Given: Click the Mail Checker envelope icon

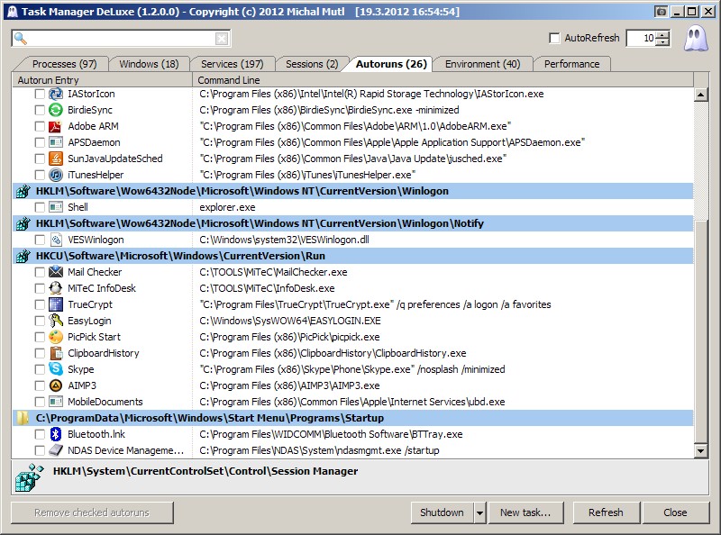Looking at the screenshot, I should pyautogui.click(x=56, y=272).
